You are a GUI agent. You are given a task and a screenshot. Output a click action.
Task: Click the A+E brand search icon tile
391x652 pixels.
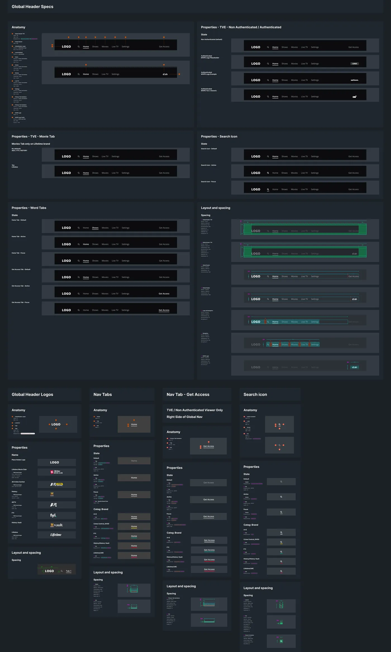(x=281, y=532)
